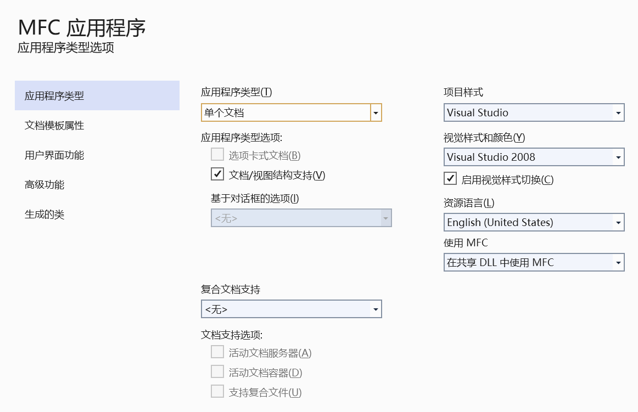Screen dimensions: 638x412
Task: Disable 启用视觉样式切换 checkbox
Action: [450, 178]
